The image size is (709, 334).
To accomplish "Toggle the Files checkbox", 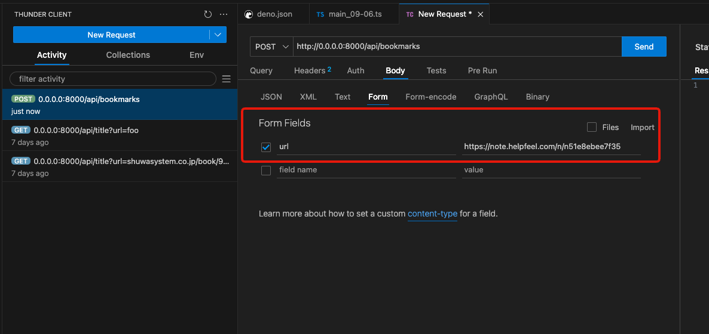I will (x=592, y=127).
